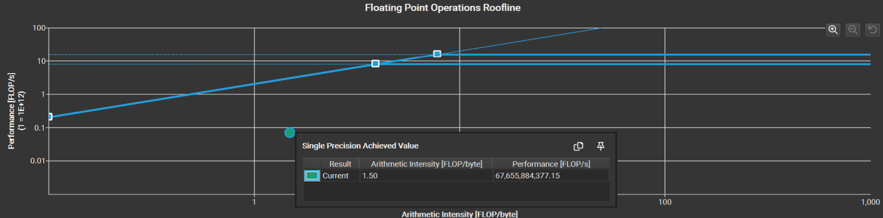Image resolution: width=883 pixels, height=218 pixels.
Task: Click the Single Precision Achieved Value heading
Action: (x=360, y=146)
